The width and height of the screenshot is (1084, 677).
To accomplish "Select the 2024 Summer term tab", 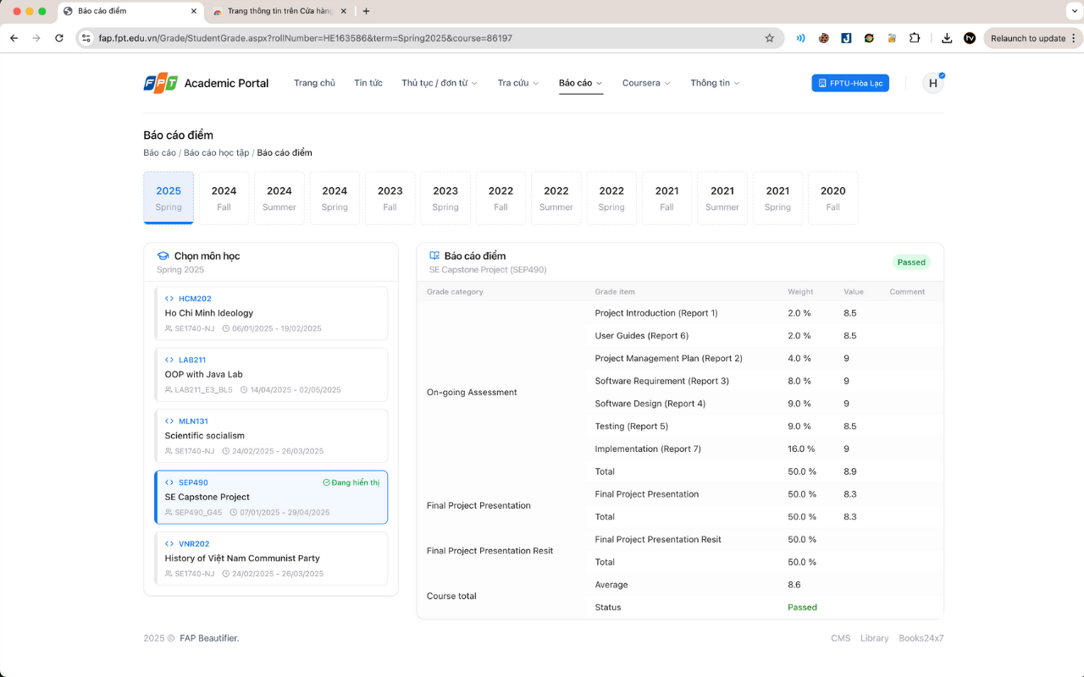I will (279, 198).
